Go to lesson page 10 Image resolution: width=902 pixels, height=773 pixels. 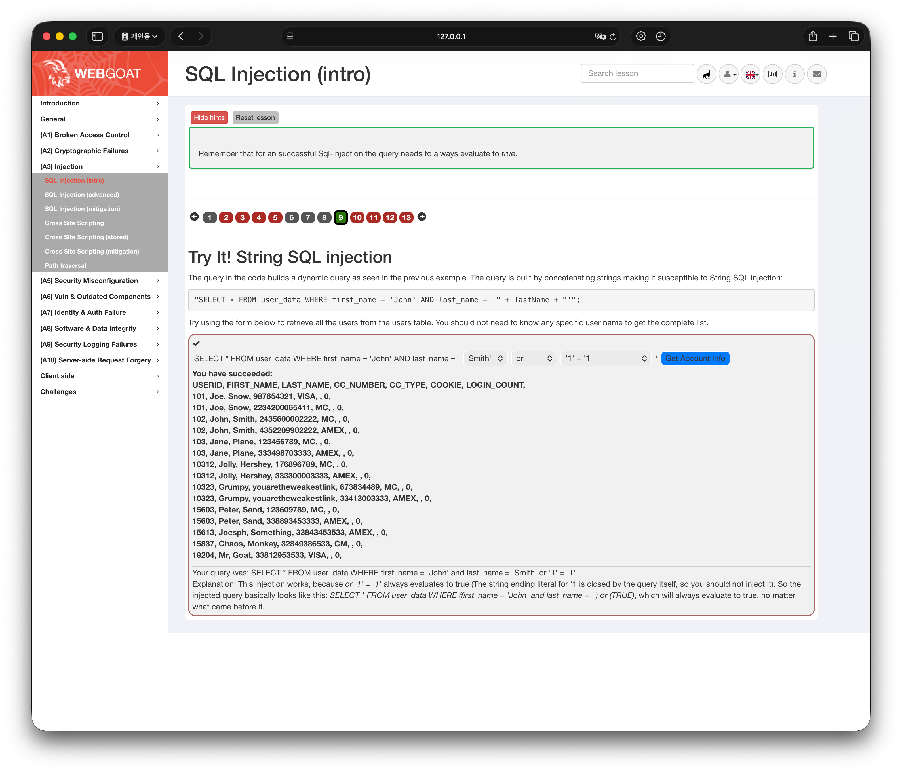357,217
